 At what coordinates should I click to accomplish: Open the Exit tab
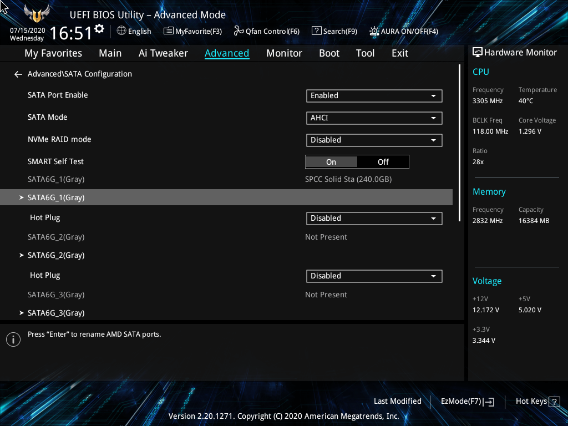point(400,53)
